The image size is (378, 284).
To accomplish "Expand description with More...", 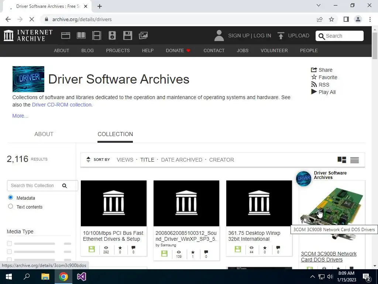I will click(20, 116).
